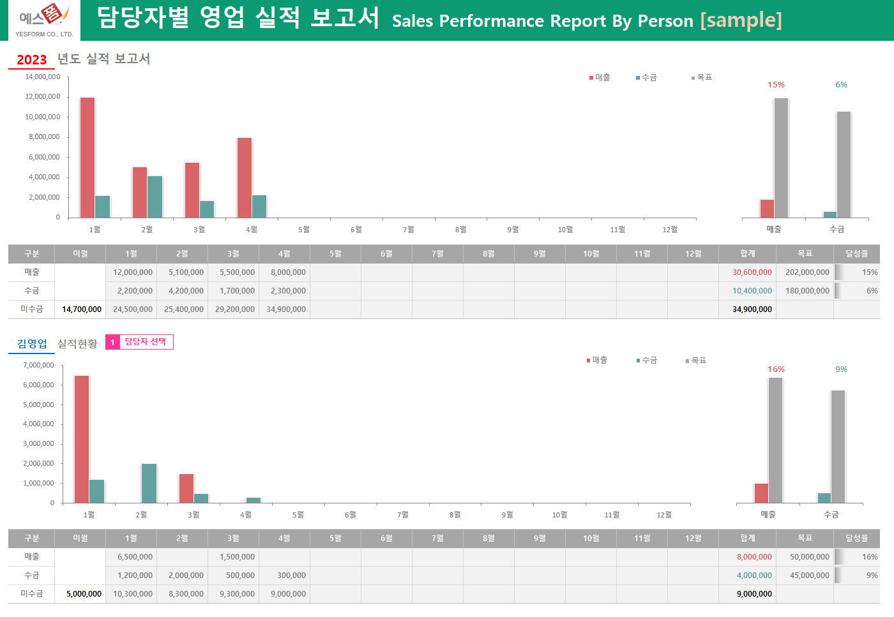The height and width of the screenshot is (617, 894).
Task: Select total cell 4,000,000 in the lower table
Action: pyautogui.click(x=747, y=576)
